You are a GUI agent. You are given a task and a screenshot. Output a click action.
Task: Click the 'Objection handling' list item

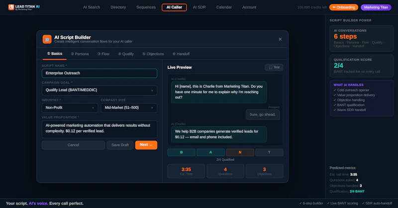349,100
